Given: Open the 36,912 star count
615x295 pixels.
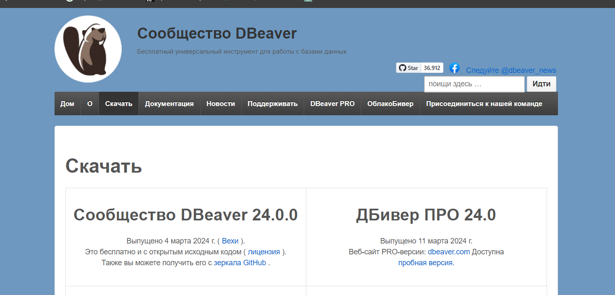Looking at the screenshot, I should [x=432, y=68].
